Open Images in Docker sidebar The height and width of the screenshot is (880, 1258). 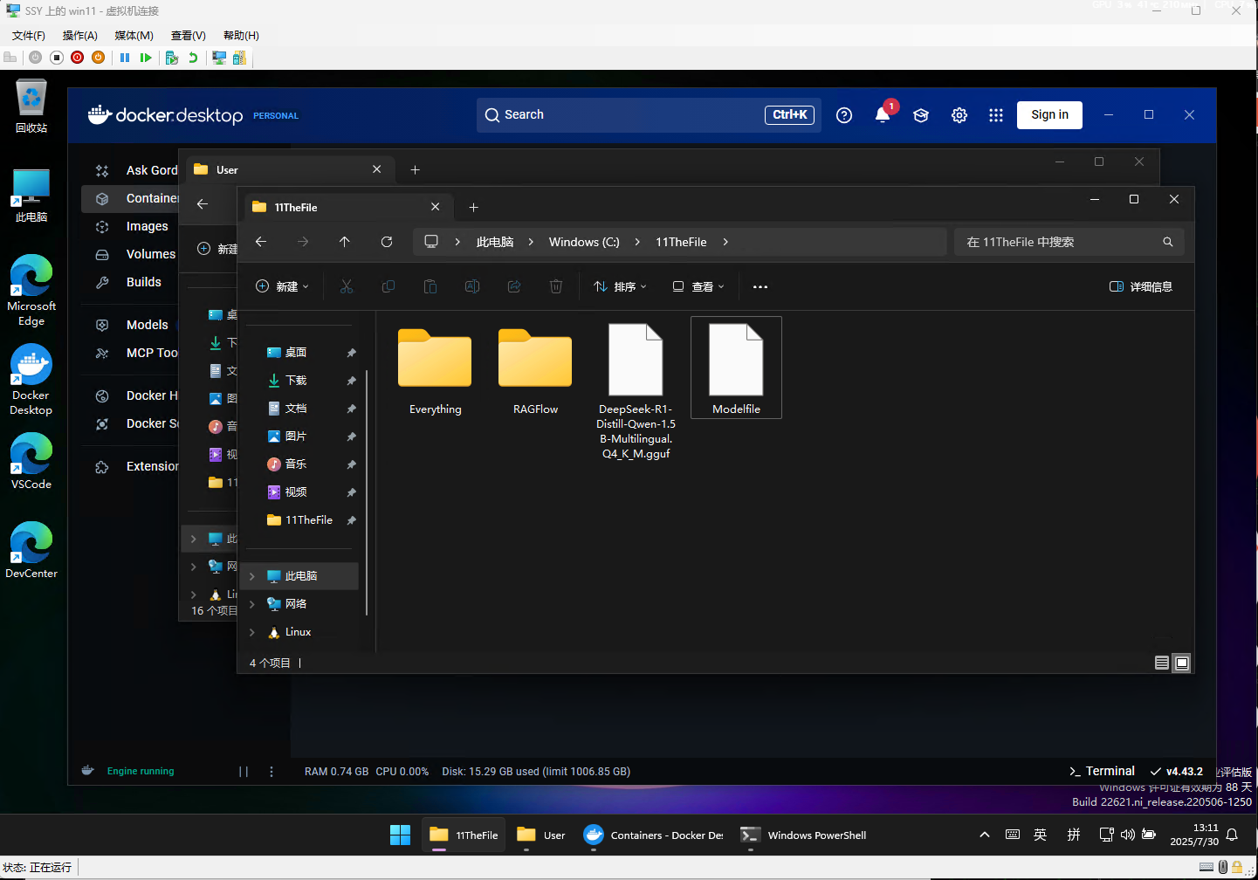pos(147,226)
